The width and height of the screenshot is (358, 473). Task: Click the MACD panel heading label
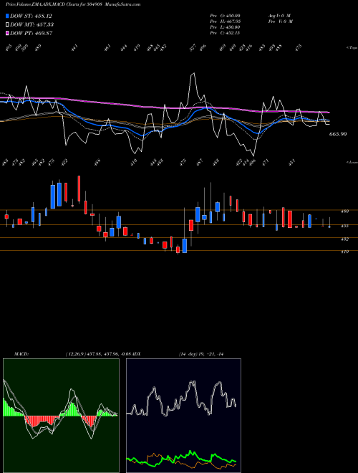[x=21, y=354]
